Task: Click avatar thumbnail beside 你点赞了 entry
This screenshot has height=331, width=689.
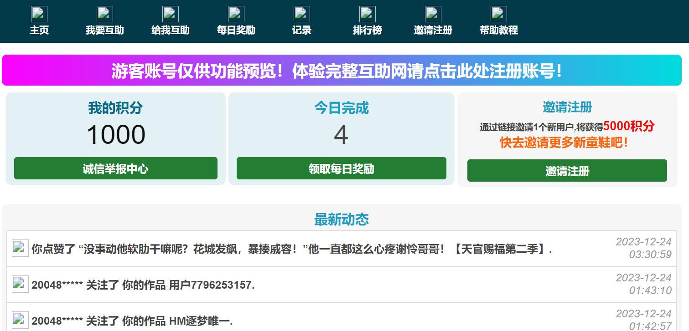Action: [20, 248]
